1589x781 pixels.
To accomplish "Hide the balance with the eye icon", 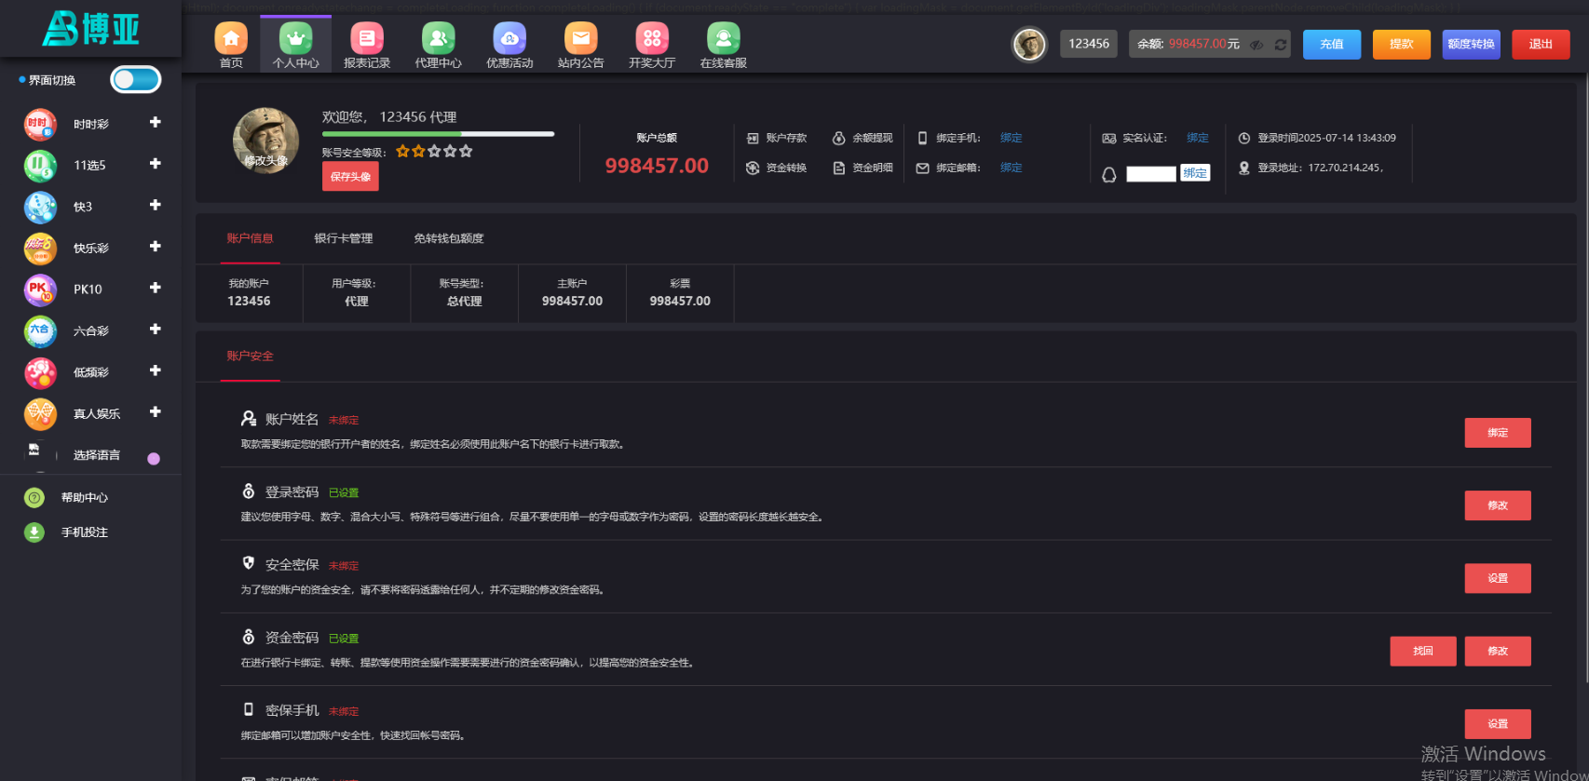I will 1256,45.
